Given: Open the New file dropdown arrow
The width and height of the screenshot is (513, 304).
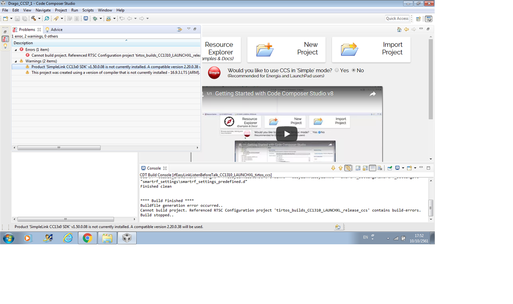Looking at the screenshot, I should coord(11,18).
